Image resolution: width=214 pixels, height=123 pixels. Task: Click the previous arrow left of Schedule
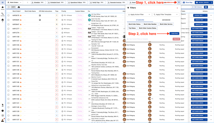tap(27, 3)
